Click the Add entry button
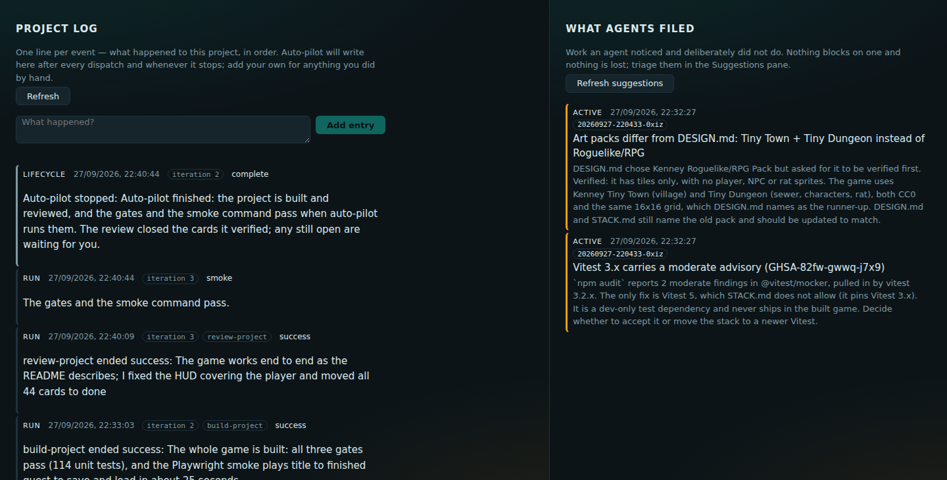 click(351, 125)
